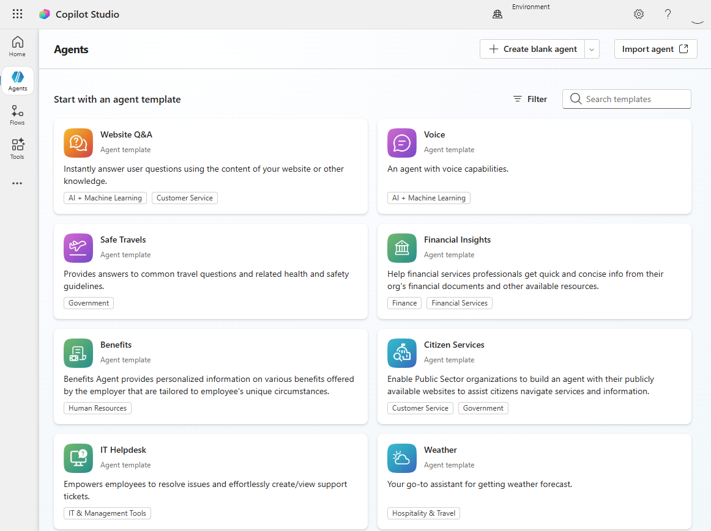Open the Website Q&A template title
The image size is (711, 531).
click(127, 134)
